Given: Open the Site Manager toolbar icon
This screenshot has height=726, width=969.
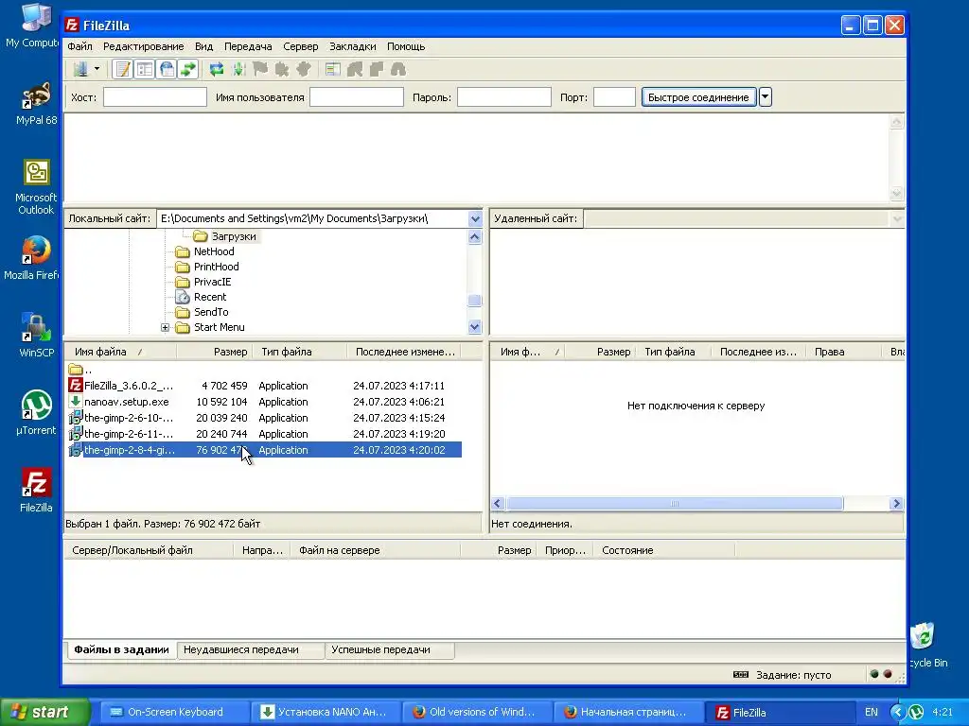Looking at the screenshot, I should pos(80,69).
